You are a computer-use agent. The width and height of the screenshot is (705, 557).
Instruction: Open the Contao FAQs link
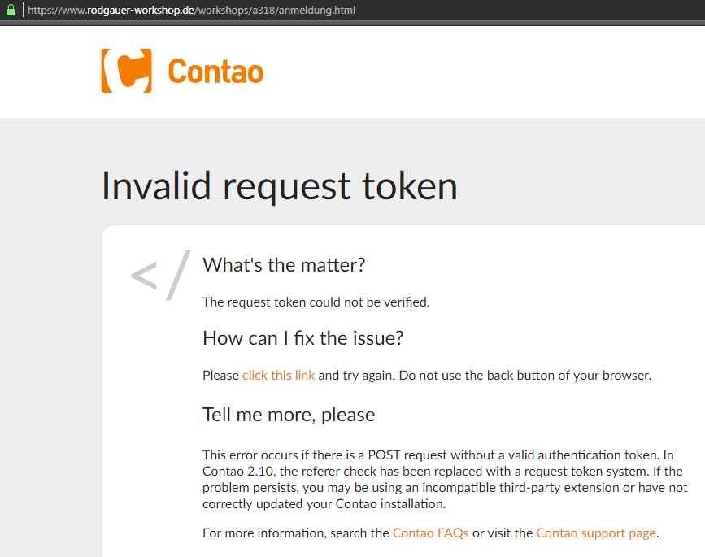(x=430, y=533)
